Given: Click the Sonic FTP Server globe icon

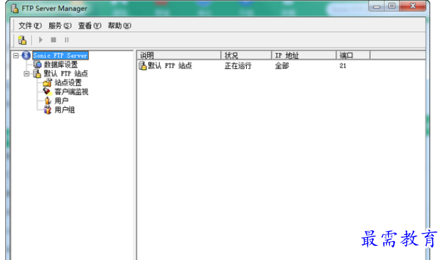Looking at the screenshot, I should click(26, 55).
